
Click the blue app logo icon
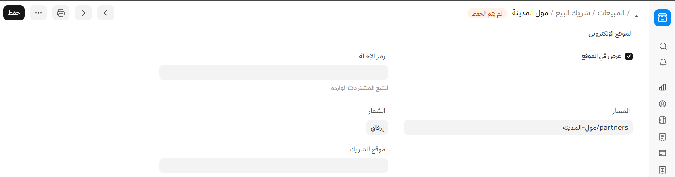click(662, 18)
